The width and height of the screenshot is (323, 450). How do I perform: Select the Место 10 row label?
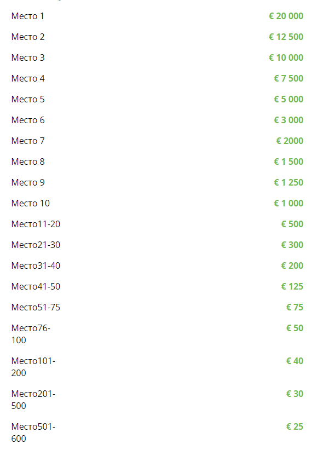31,203
